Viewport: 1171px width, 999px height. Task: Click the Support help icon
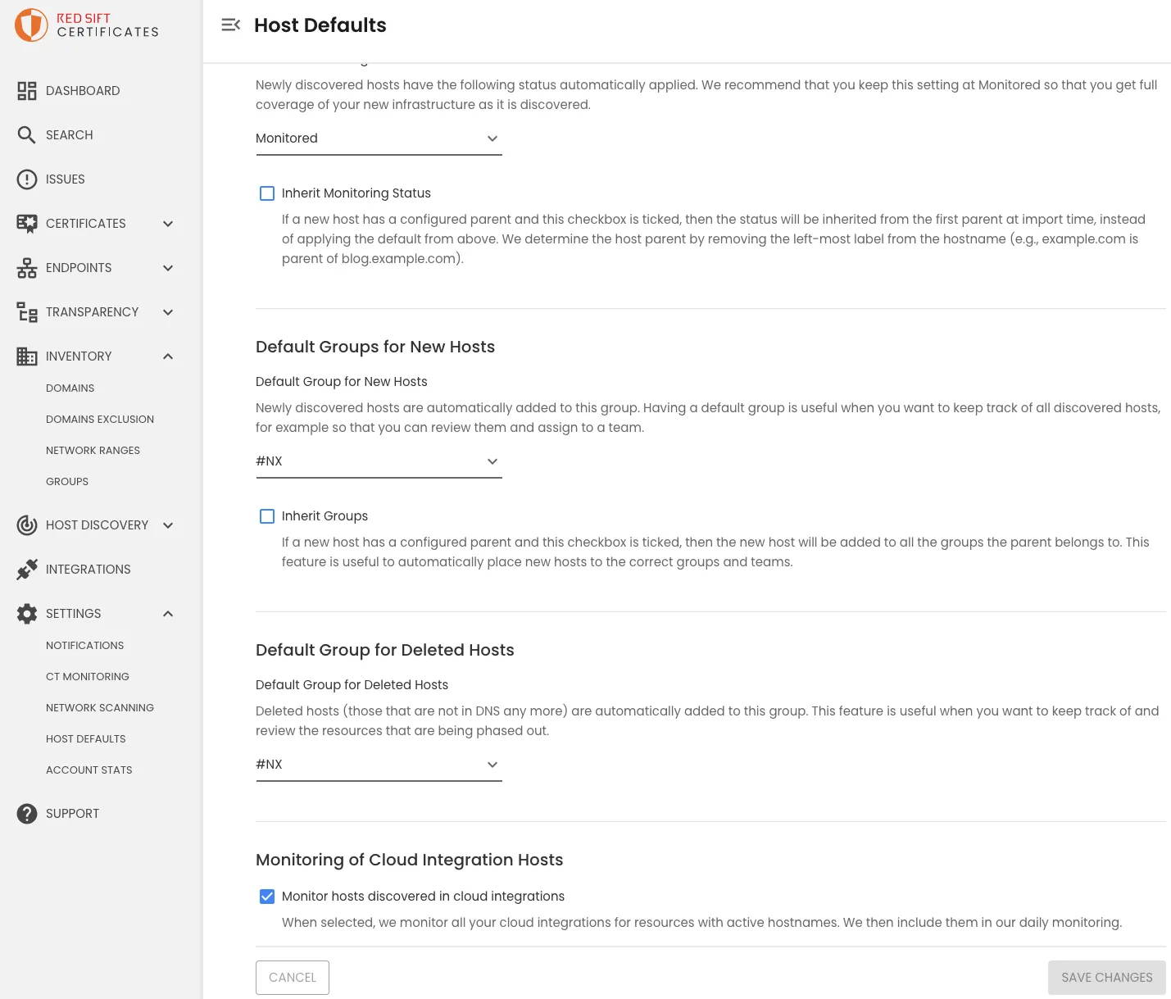coord(27,813)
